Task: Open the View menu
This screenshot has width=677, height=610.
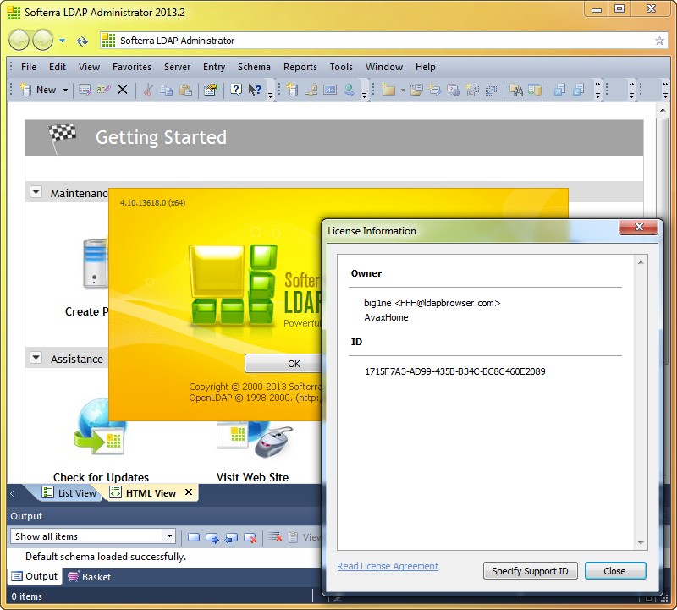Action: click(89, 67)
